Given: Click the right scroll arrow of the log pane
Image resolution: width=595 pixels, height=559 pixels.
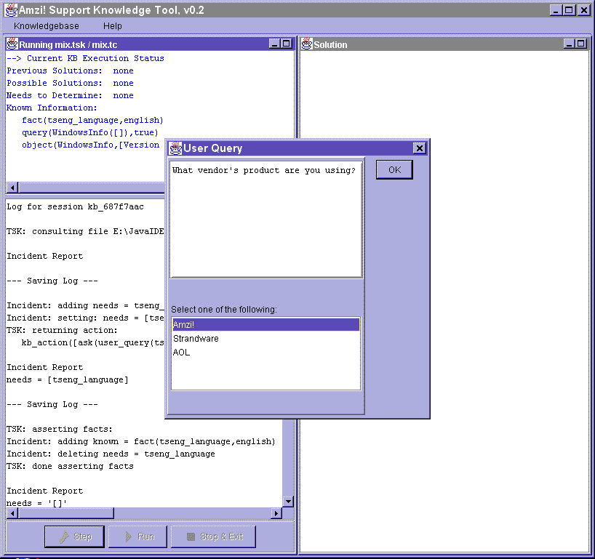Looking at the screenshot, I should pyautogui.click(x=276, y=513).
